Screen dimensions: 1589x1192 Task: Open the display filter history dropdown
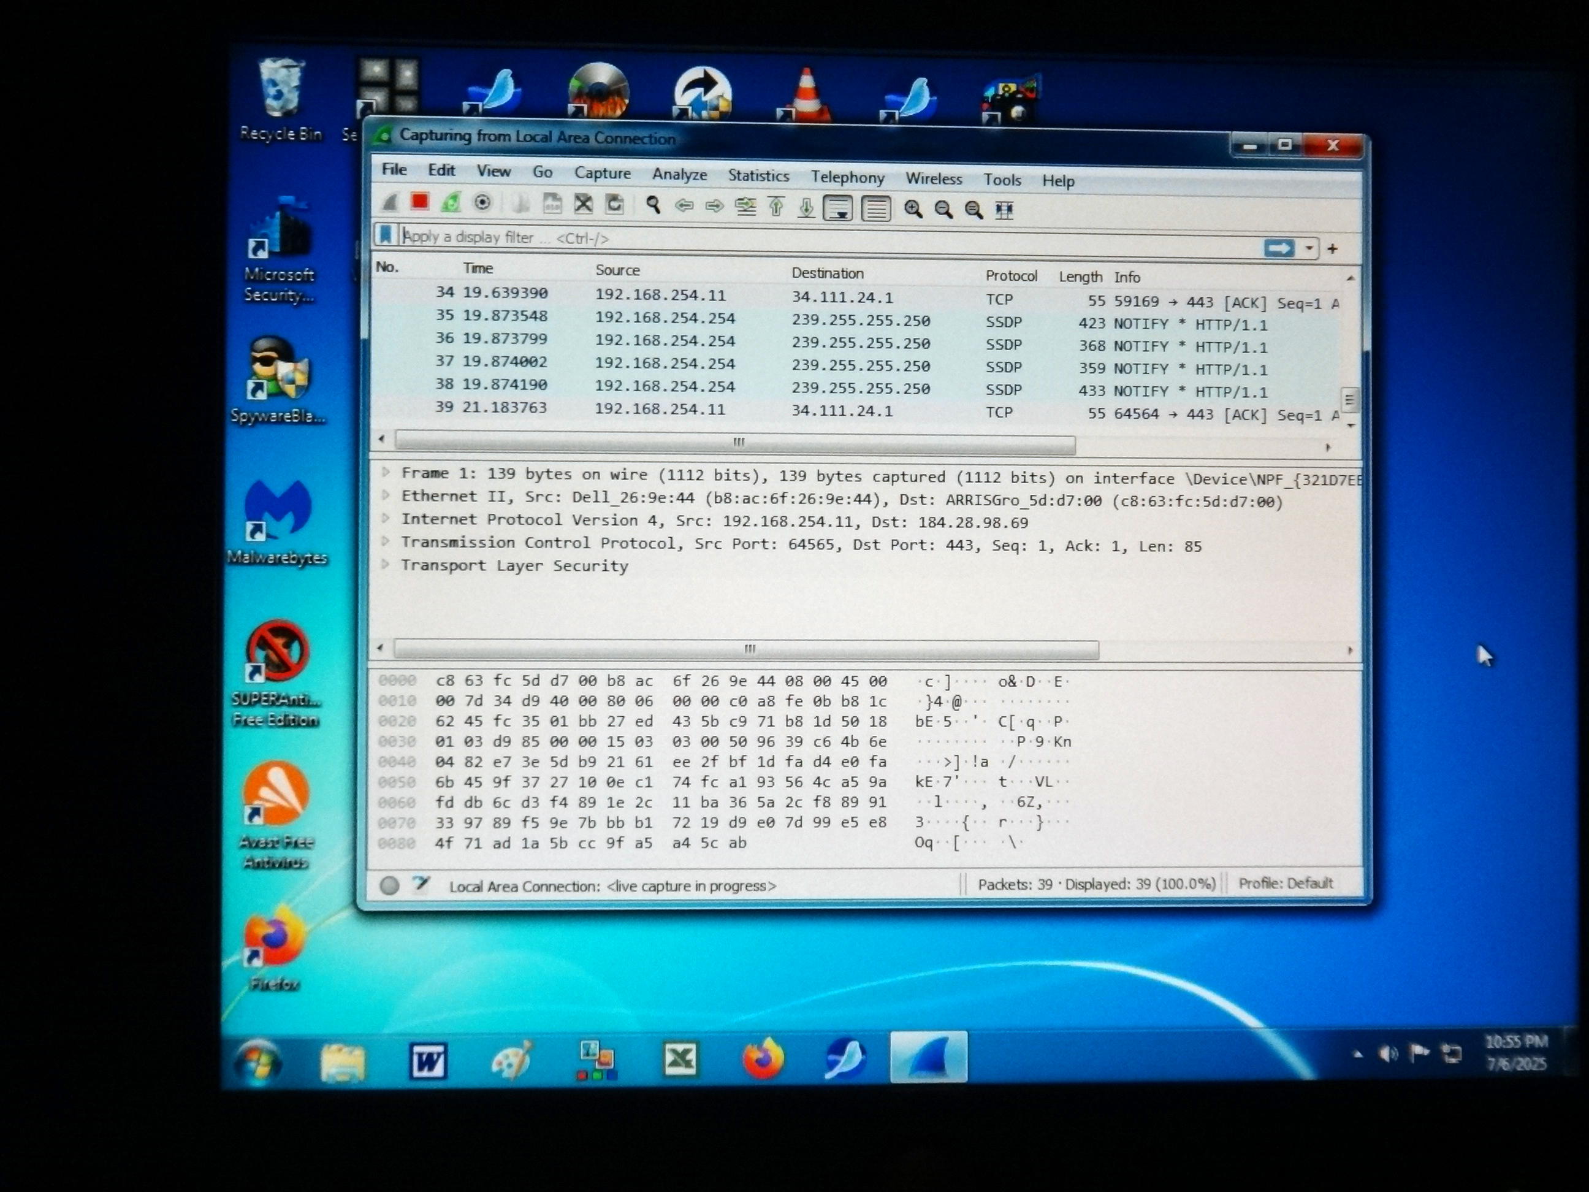pyautogui.click(x=1309, y=248)
